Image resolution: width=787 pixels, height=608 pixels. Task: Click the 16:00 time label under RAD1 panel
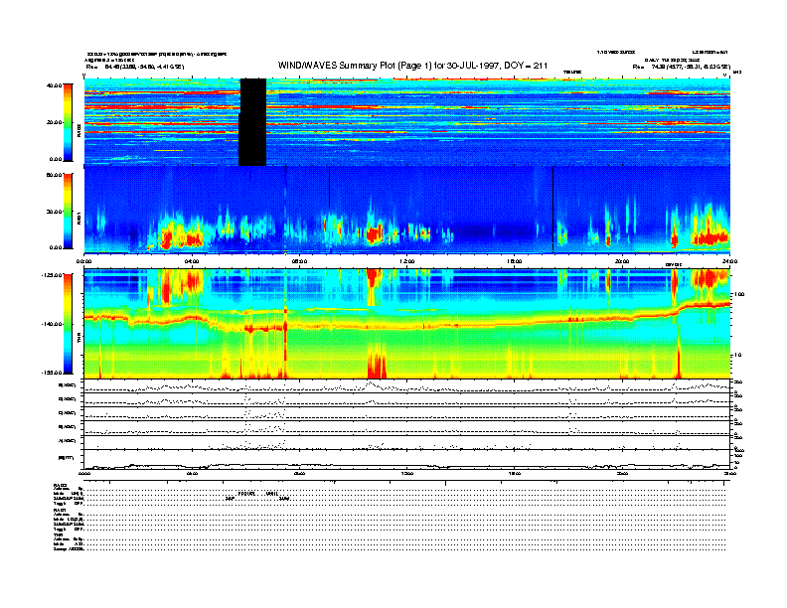[515, 261]
